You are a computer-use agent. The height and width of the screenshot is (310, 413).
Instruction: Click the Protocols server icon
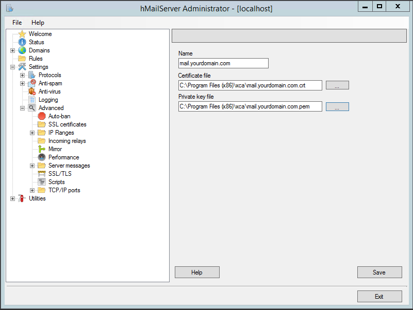(x=32, y=75)
